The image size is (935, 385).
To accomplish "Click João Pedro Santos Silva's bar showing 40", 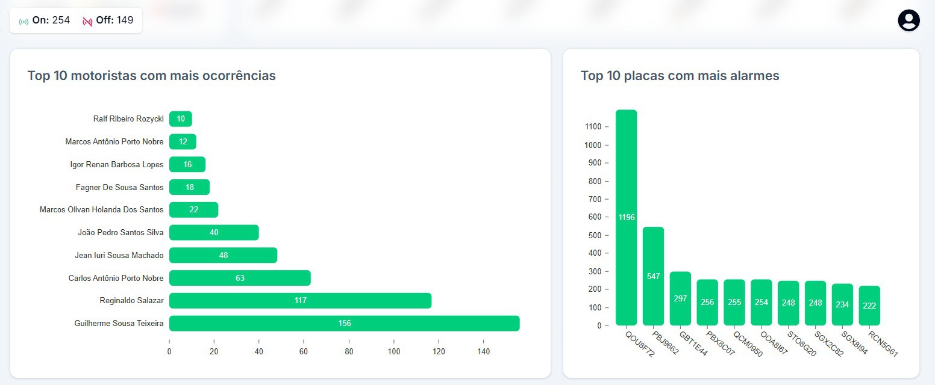I will click(x=214, y=232).
